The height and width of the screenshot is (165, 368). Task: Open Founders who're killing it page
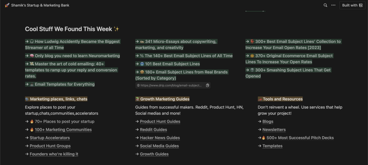[54, 154]
